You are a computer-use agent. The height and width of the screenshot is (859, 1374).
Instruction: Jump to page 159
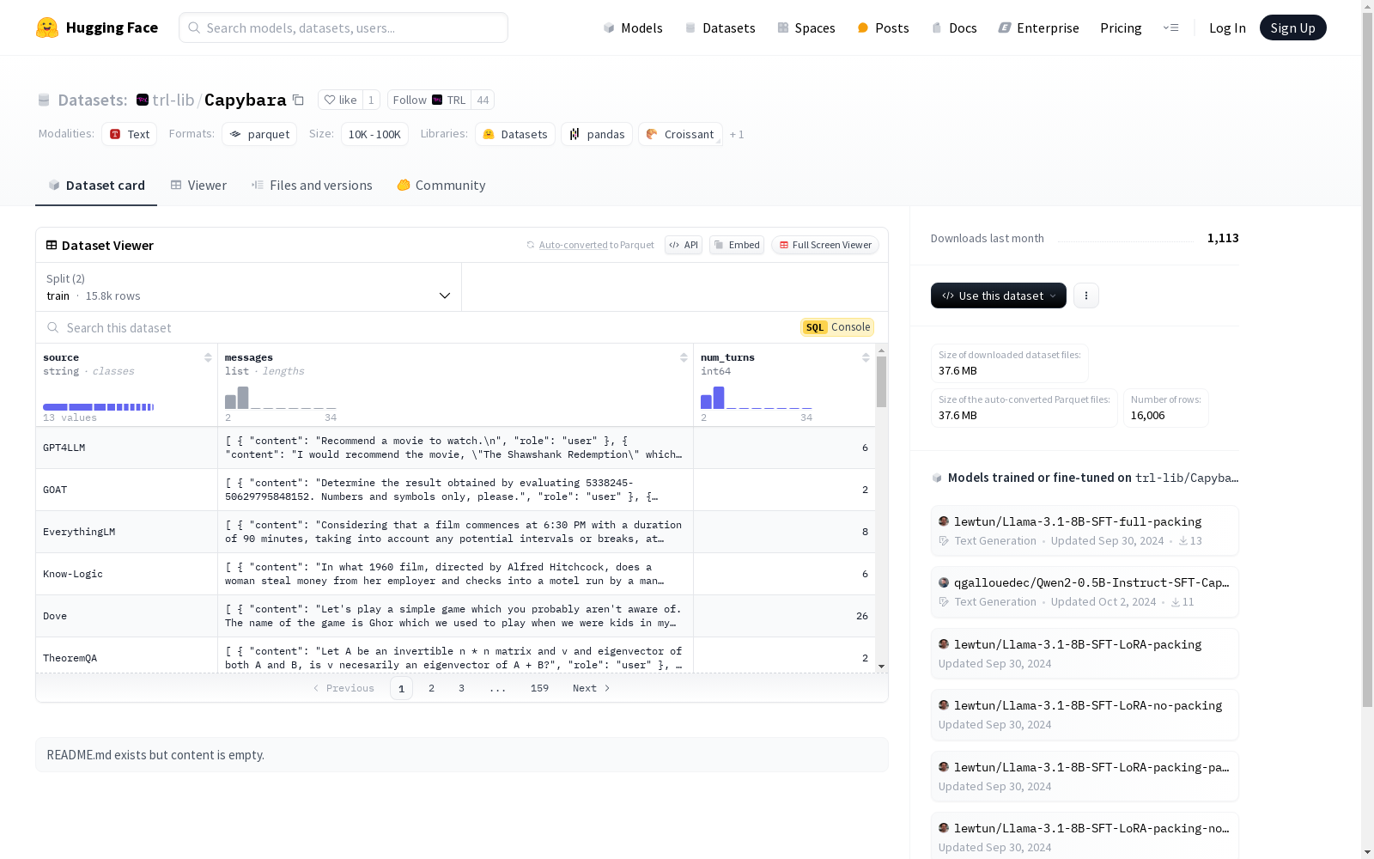pyautogui.click(x=539, y=688)
